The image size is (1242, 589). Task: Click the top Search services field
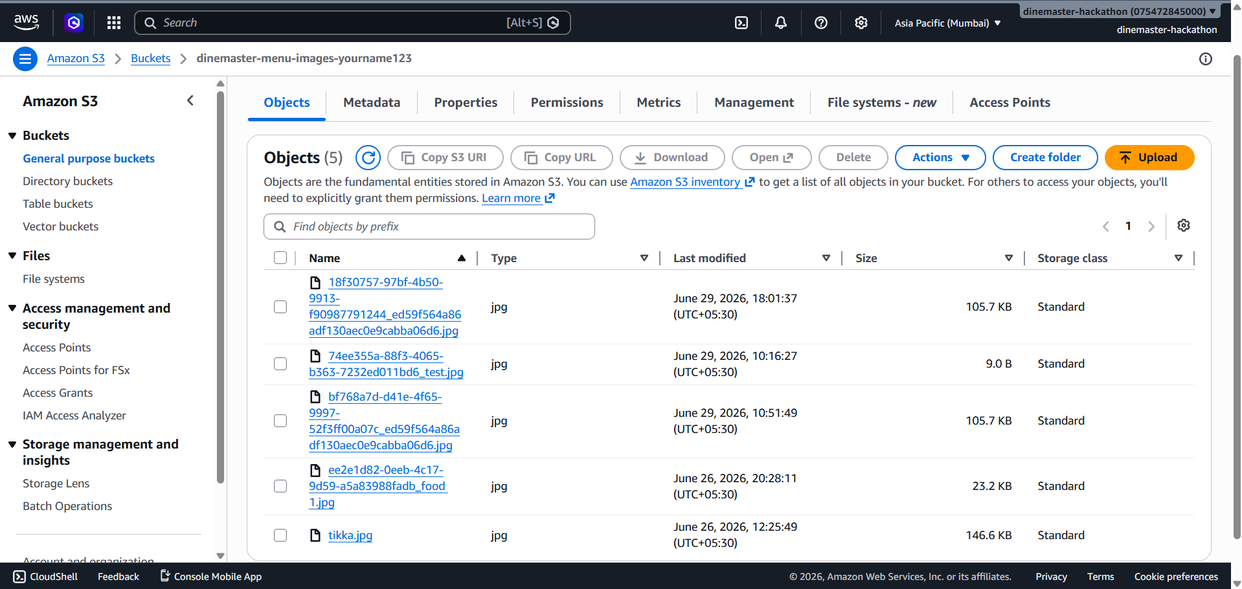352,23
